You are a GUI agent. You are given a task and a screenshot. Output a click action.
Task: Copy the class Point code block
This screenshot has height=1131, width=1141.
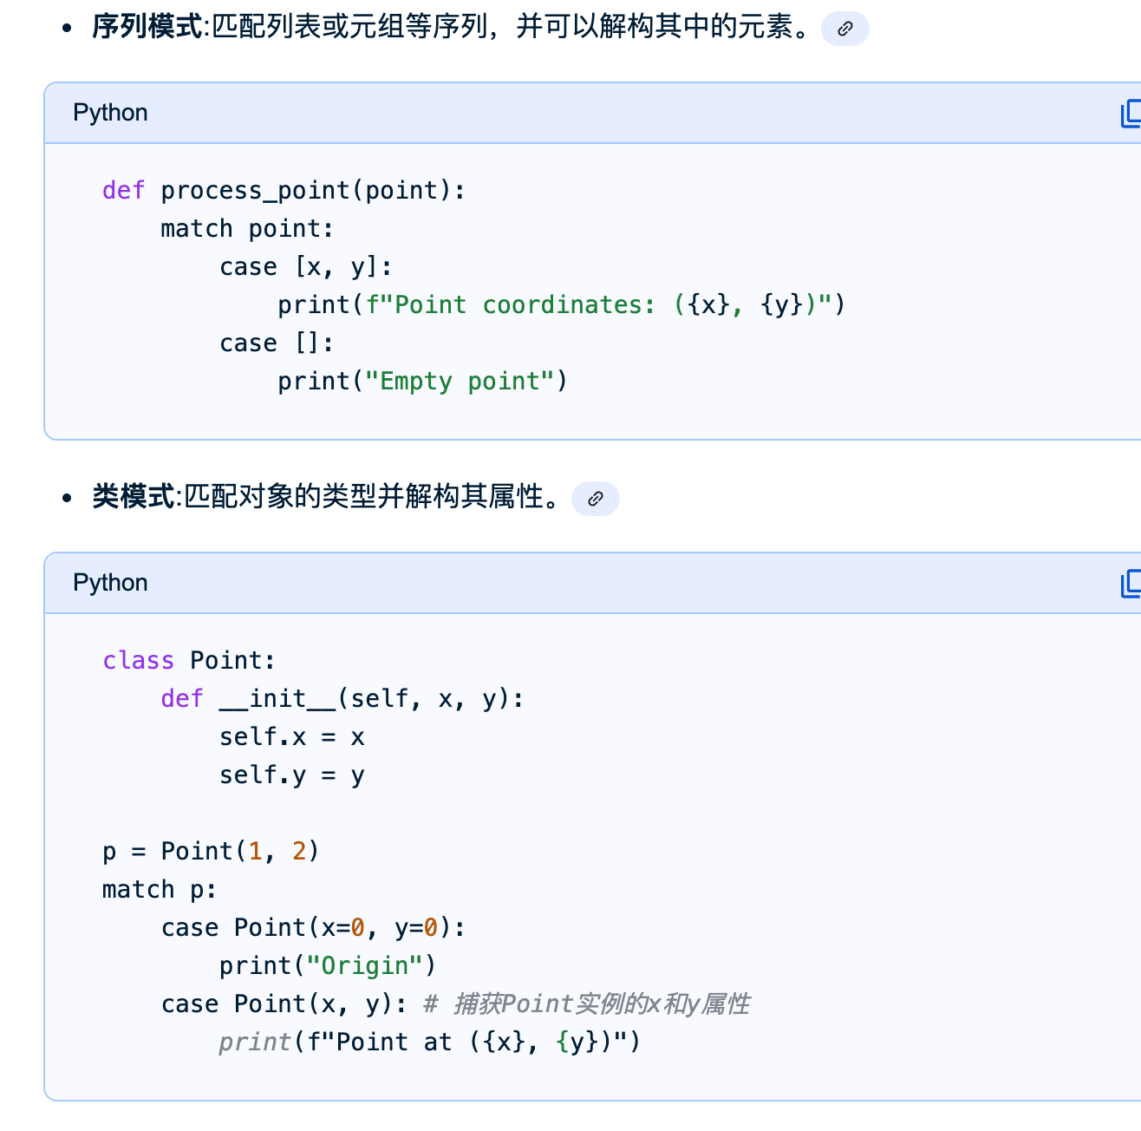1130,584
